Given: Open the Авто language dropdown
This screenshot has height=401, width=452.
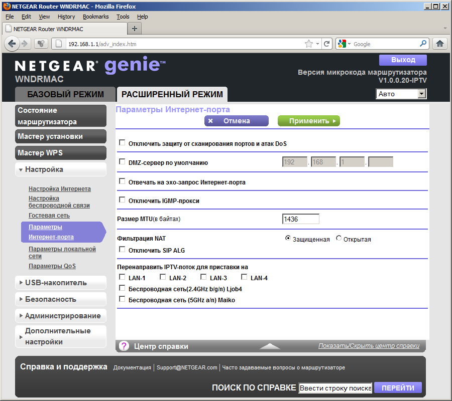Looking at the screenshot, I should 401,94.
